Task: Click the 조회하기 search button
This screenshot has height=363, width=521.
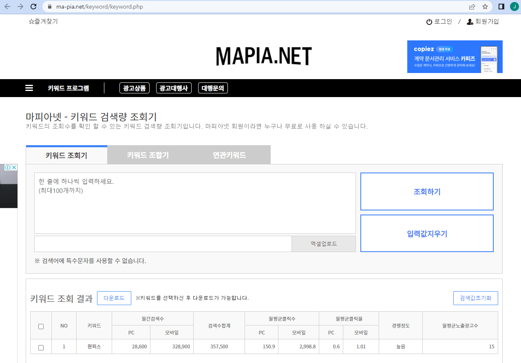Action: [426, 191]
